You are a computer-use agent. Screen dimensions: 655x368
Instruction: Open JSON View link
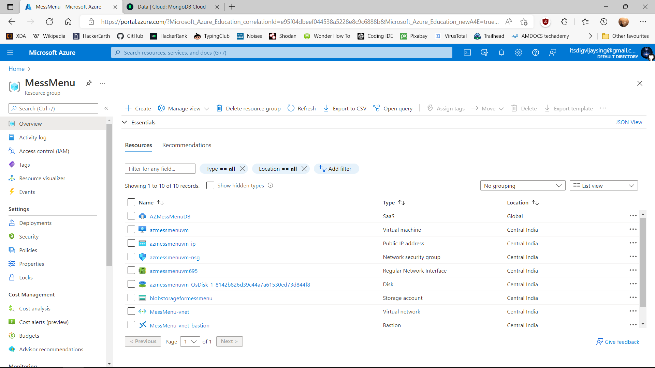coord(629,122)
